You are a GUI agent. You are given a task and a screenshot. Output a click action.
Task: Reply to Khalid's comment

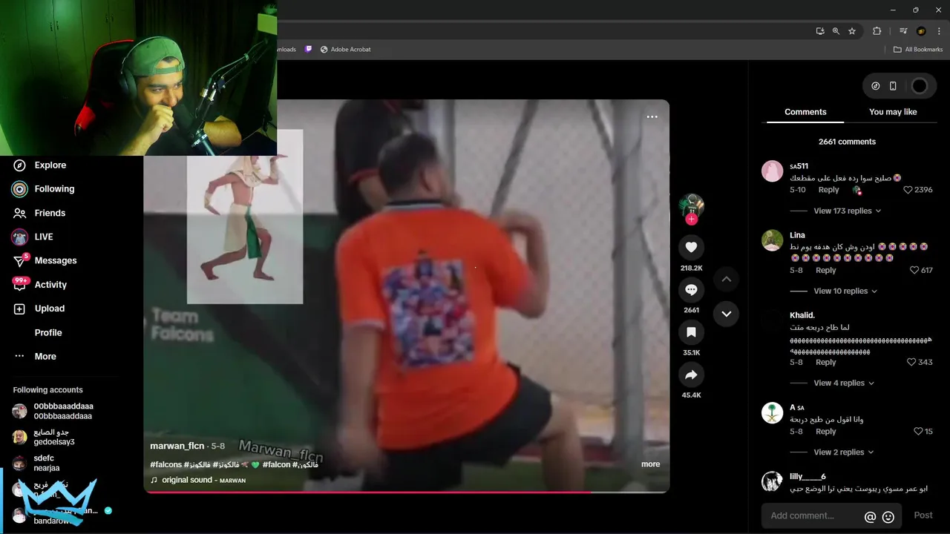pos(825,362)
